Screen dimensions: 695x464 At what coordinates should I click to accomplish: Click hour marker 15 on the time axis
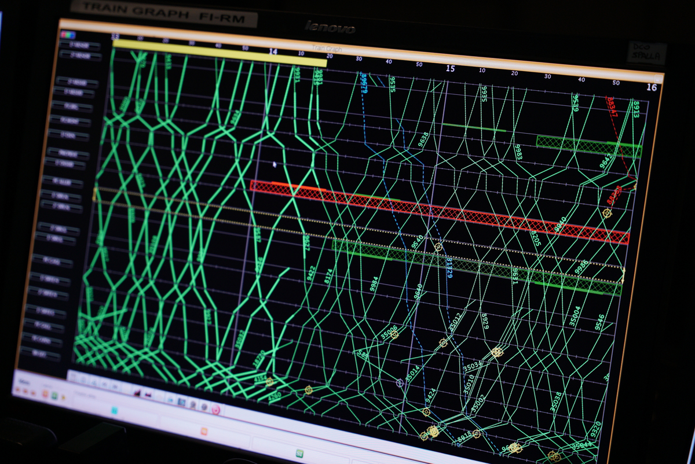[450, 68]
